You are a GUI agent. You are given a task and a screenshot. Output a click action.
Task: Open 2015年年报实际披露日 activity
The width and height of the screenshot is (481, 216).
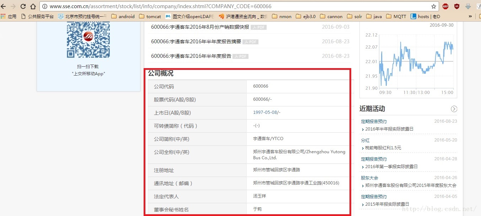click(387, 204)
